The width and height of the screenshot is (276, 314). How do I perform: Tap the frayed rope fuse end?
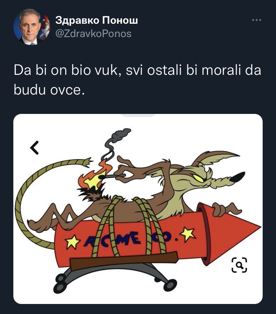[88, 162]
